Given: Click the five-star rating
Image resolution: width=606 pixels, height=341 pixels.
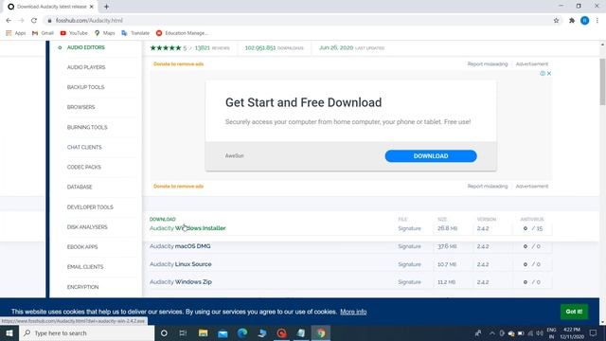Looking at the screenshot, I should (x=166, y=48).
